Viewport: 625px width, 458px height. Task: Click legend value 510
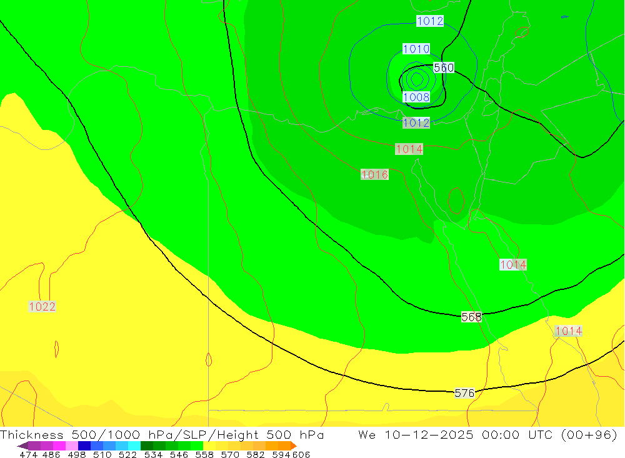[102, 454]
